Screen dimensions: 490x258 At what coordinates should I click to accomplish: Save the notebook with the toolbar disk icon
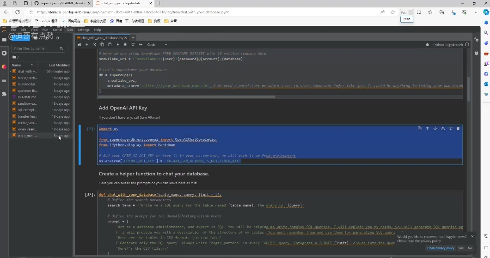(79, 45)
